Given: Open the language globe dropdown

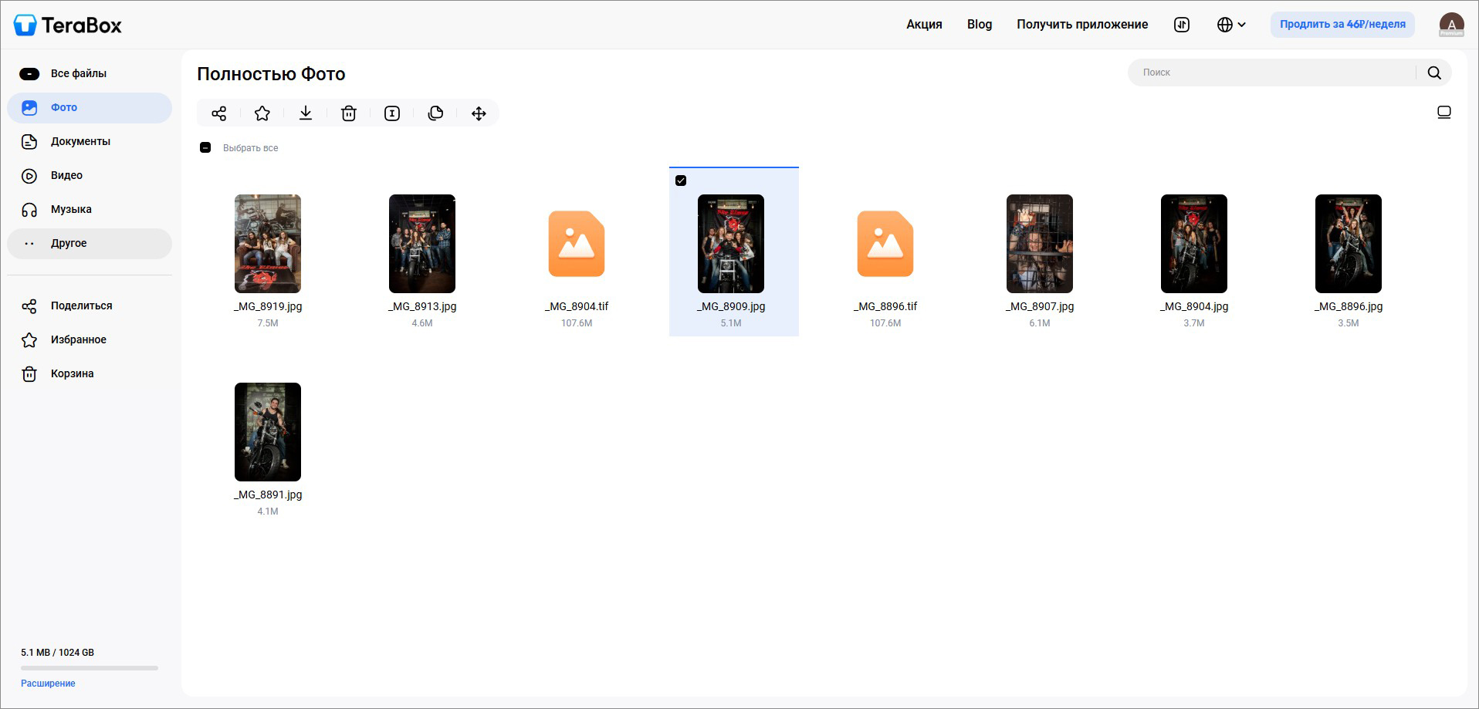Looking at the screenshot, I should coord(1231,25).
